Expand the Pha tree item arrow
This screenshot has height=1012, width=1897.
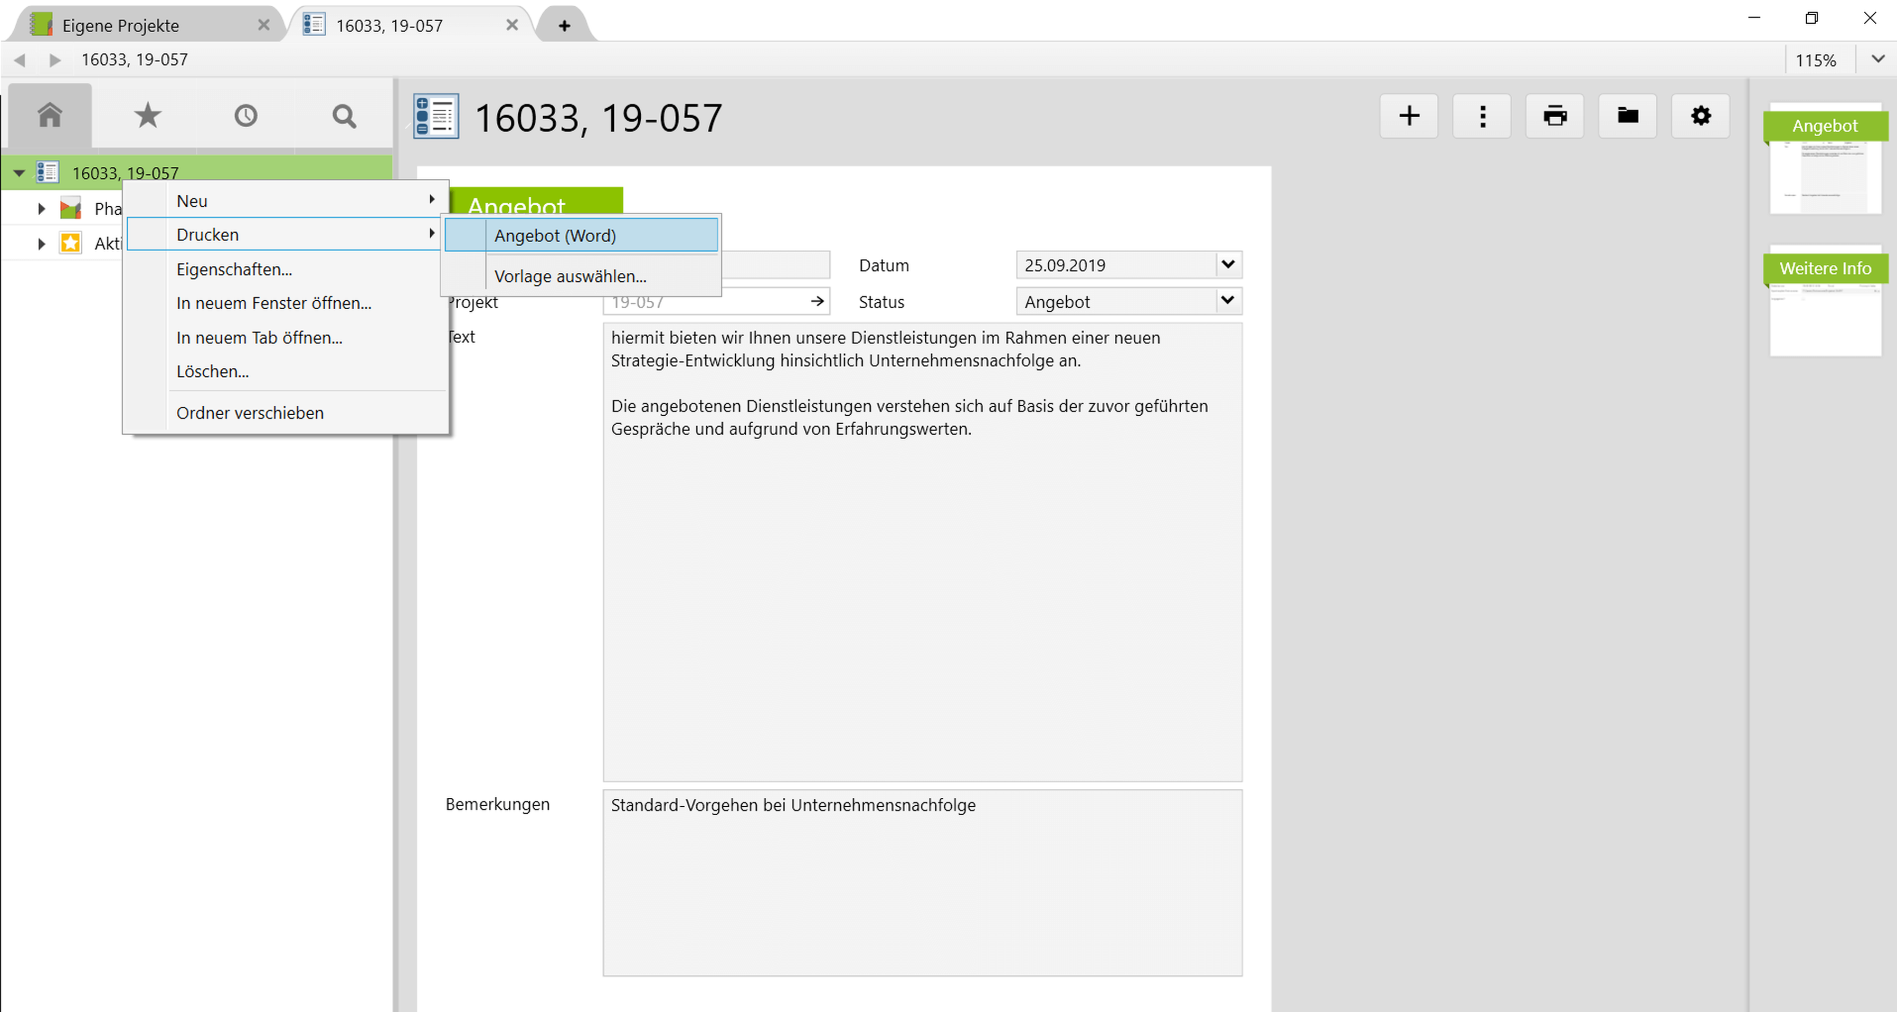coord(41,209)
